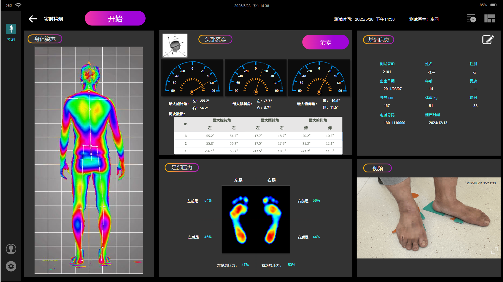Expand the video to fullscreen
The height and width of the screenshot is (282, 503).
point(494,251)
